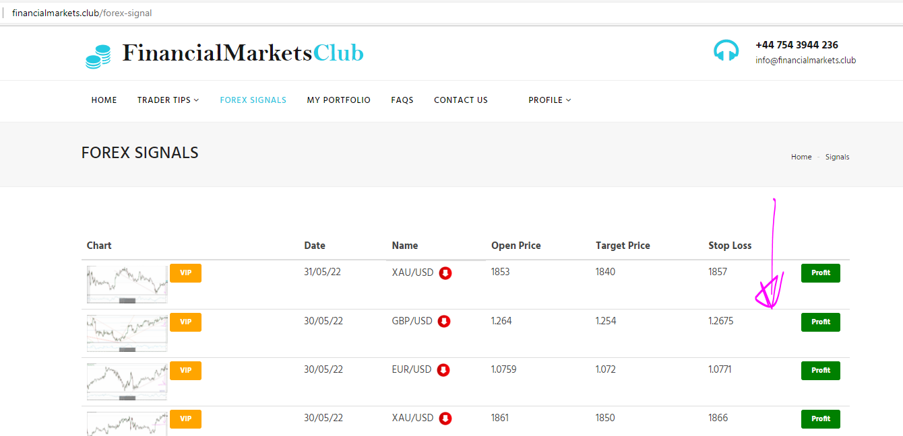Image resolution: width=903 pixels, height=436 pixels.
Task: Click the stacked coins logo icon
Action: click(98, 57)
